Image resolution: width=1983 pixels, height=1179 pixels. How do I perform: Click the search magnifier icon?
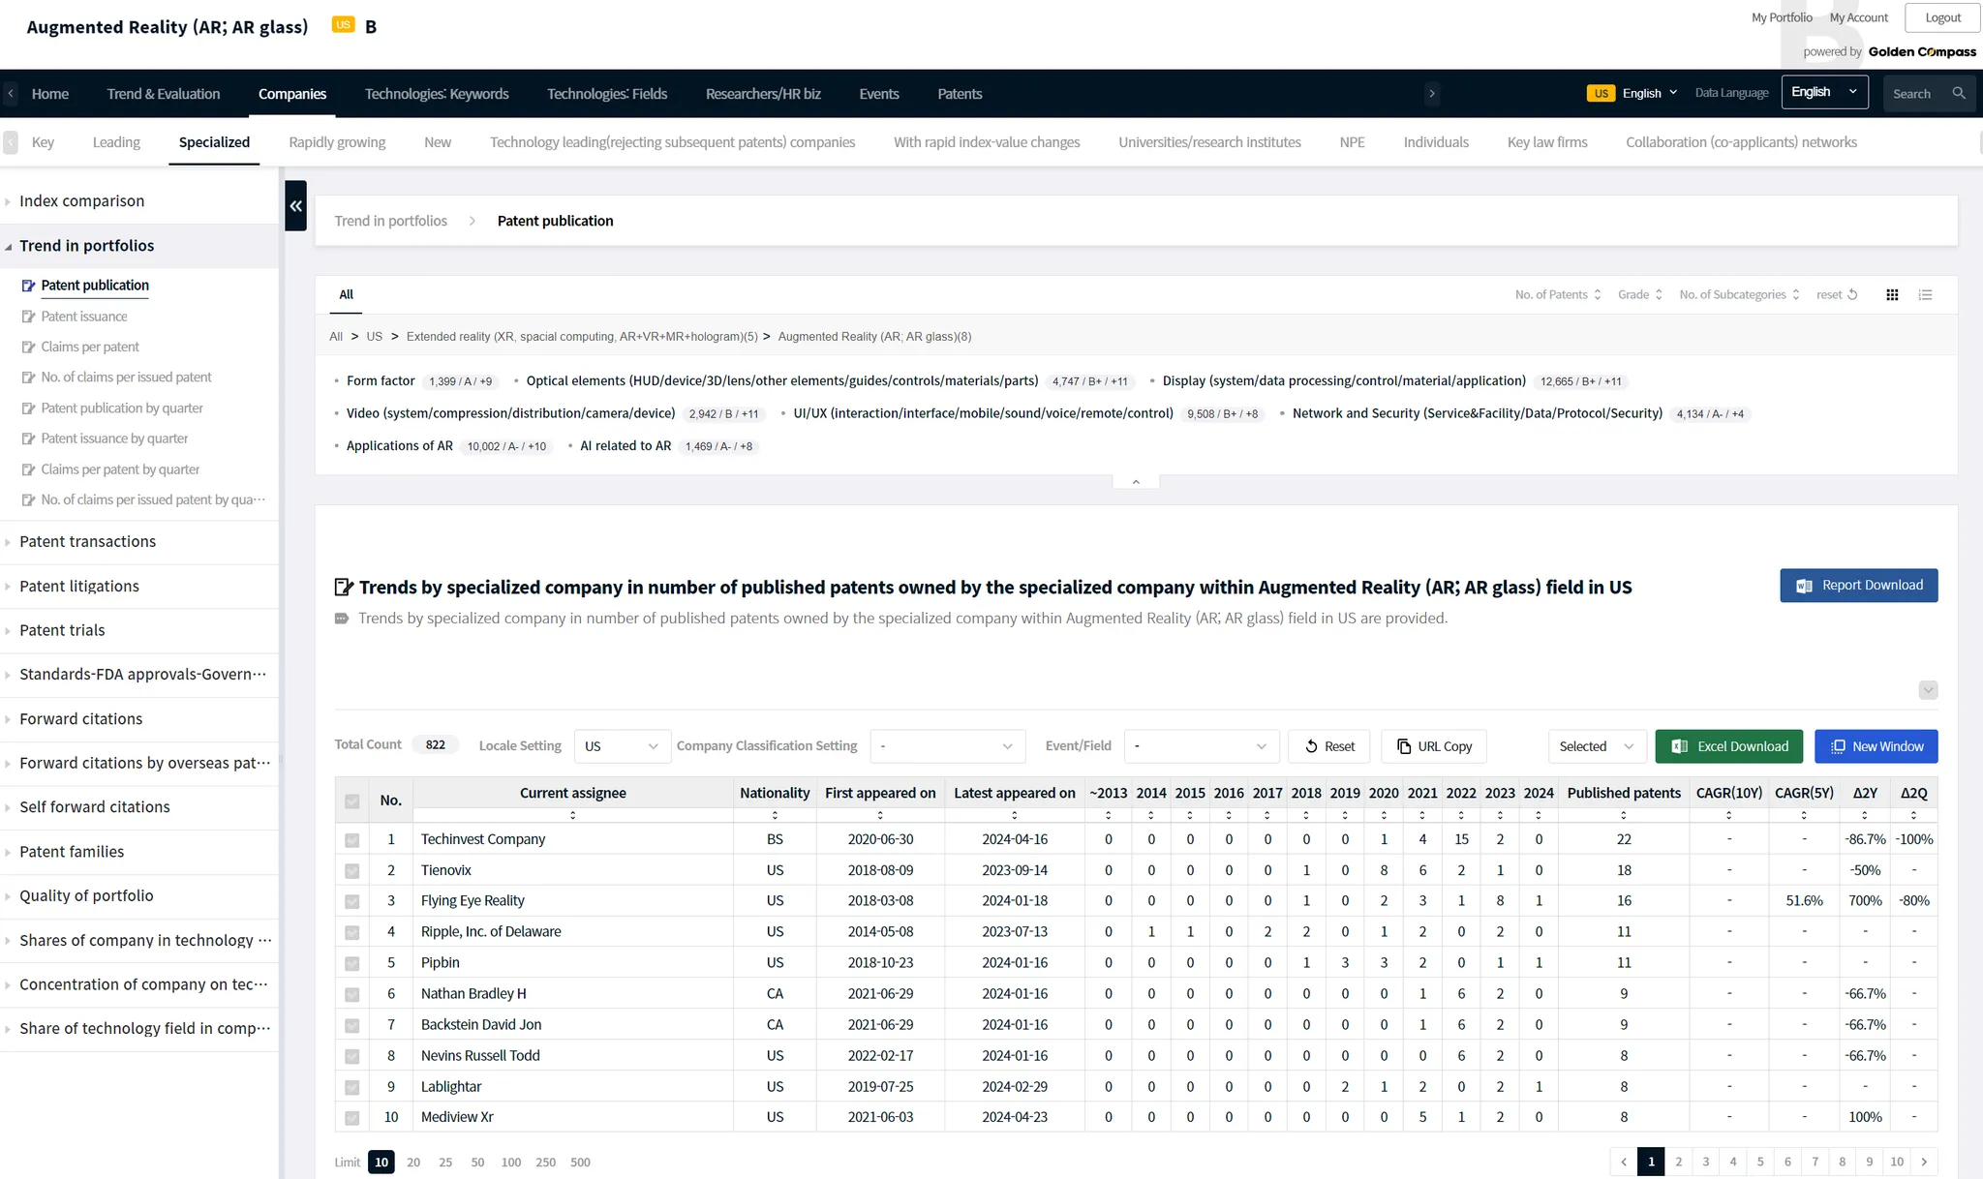(x=1959, y=94)
